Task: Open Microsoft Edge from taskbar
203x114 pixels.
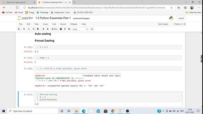Action: (x=84, y=111)
